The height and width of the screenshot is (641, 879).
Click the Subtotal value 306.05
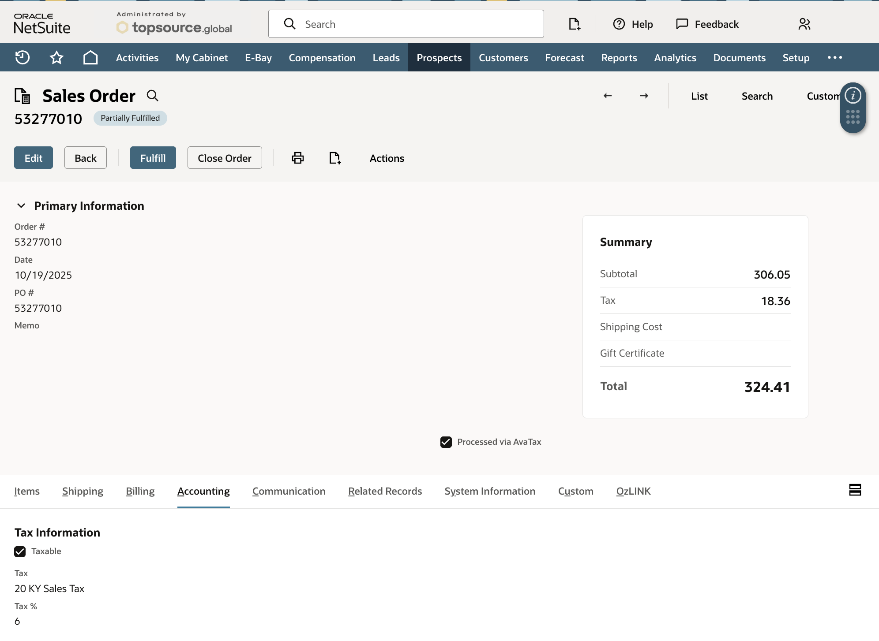tap(772, 275)
